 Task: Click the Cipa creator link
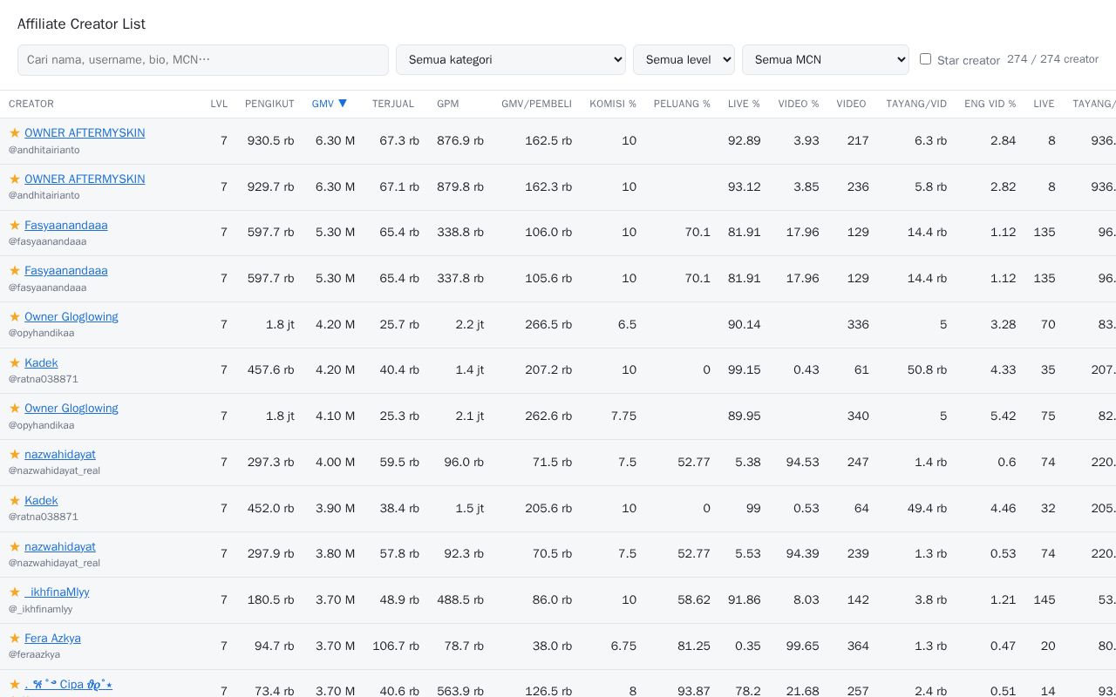pyautogui.click(x=69, y=685)
